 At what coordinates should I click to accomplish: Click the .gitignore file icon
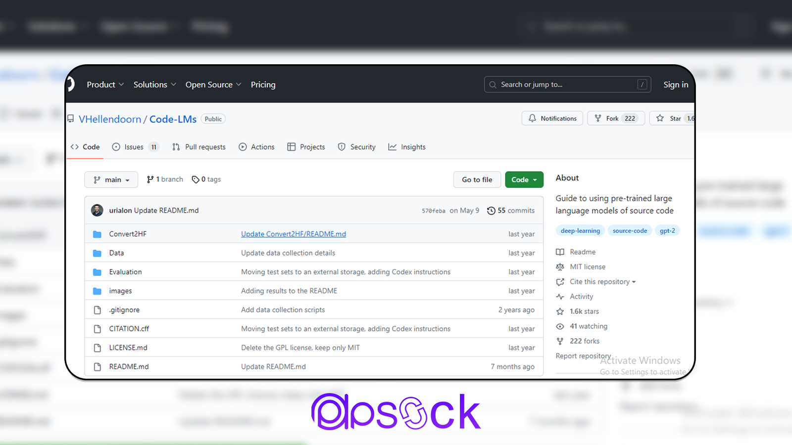pyautogui.click(x=97, y=310)
